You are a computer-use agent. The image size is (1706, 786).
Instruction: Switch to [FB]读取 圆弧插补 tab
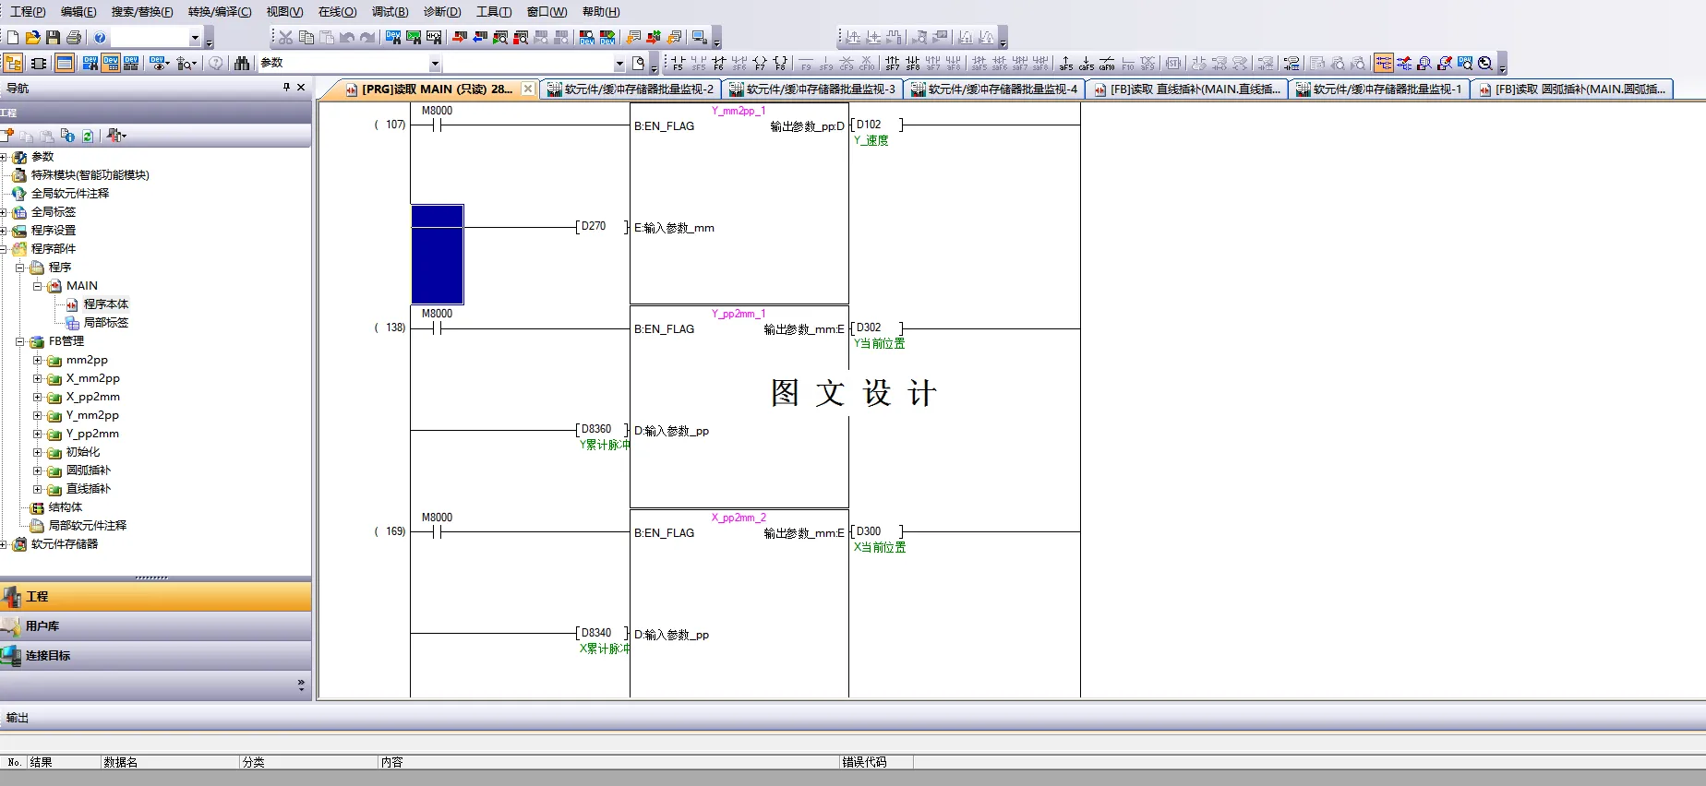coord(1573,89)
